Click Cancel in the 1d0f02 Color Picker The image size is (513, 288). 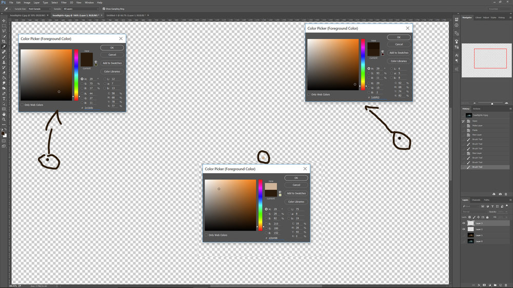tap(399, 44)
